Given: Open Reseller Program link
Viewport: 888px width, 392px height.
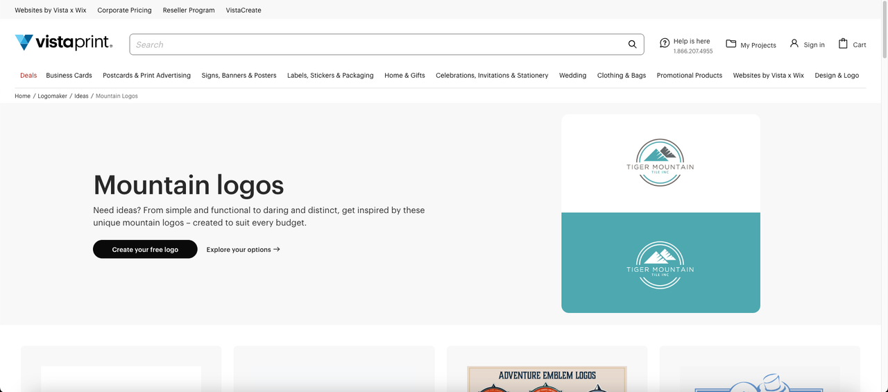Looking at the screenshot, I should coord(189,10).
